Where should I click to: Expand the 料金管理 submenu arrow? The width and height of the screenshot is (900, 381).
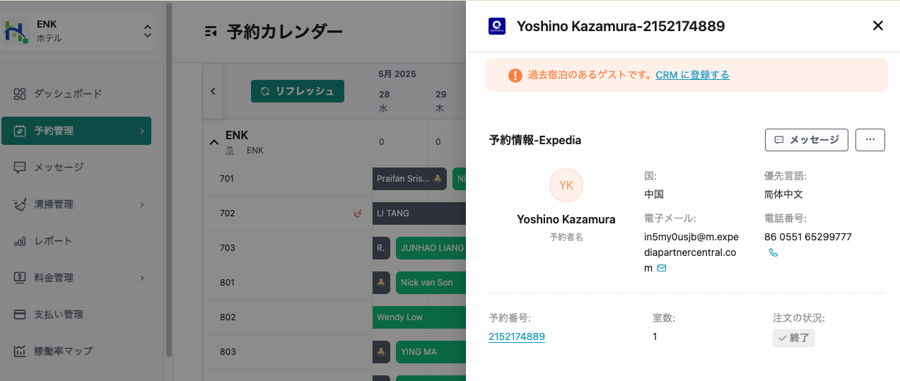tap(141, 278)
